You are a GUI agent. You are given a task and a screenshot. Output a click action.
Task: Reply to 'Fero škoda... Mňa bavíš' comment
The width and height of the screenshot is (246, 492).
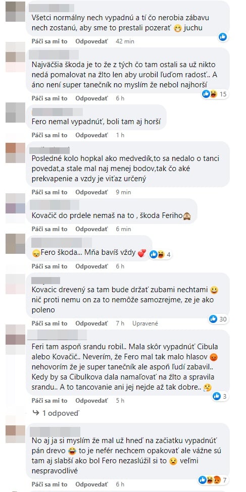92,266
